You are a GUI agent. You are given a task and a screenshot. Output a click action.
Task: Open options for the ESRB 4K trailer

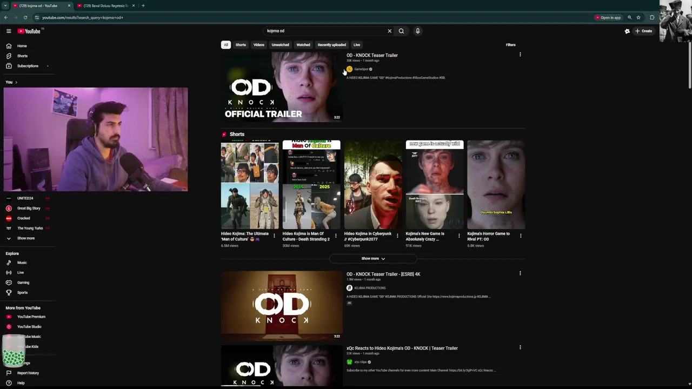[x=520, y=273]
